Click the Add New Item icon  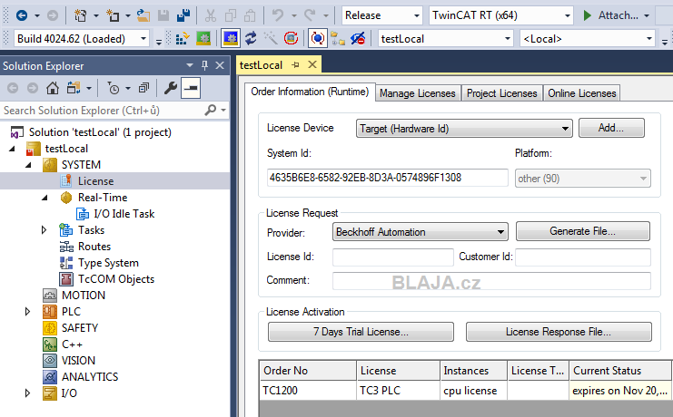point(113,15)
